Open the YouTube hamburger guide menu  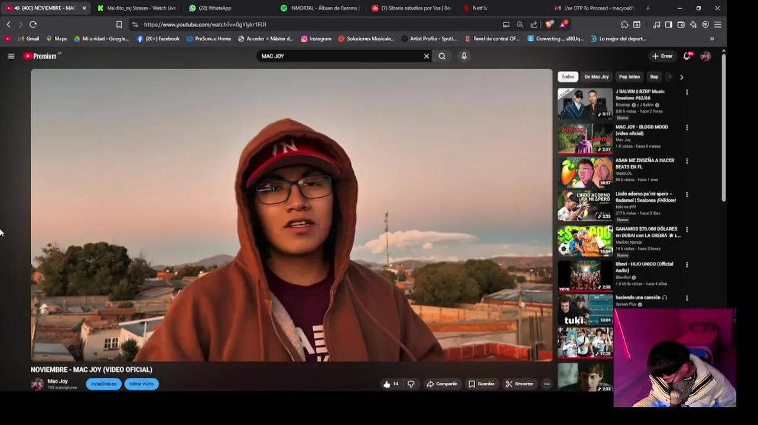point(11,56)
